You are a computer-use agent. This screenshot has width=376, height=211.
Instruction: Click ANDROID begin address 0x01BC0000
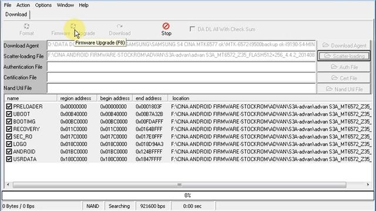coord(113,152)
